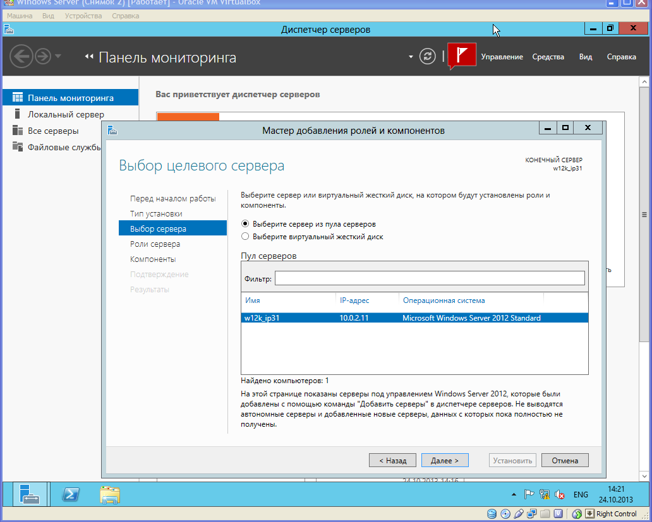Go to 'Роли сервера' wizard step

[155, 244]
